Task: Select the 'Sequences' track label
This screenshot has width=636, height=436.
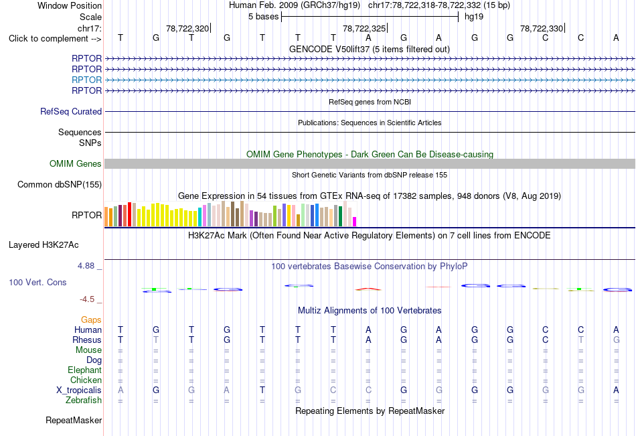Action: [80, 133]
